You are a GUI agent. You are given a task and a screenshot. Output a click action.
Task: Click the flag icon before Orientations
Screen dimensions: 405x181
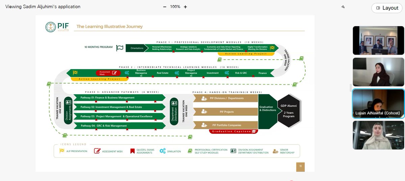point(120,48)
